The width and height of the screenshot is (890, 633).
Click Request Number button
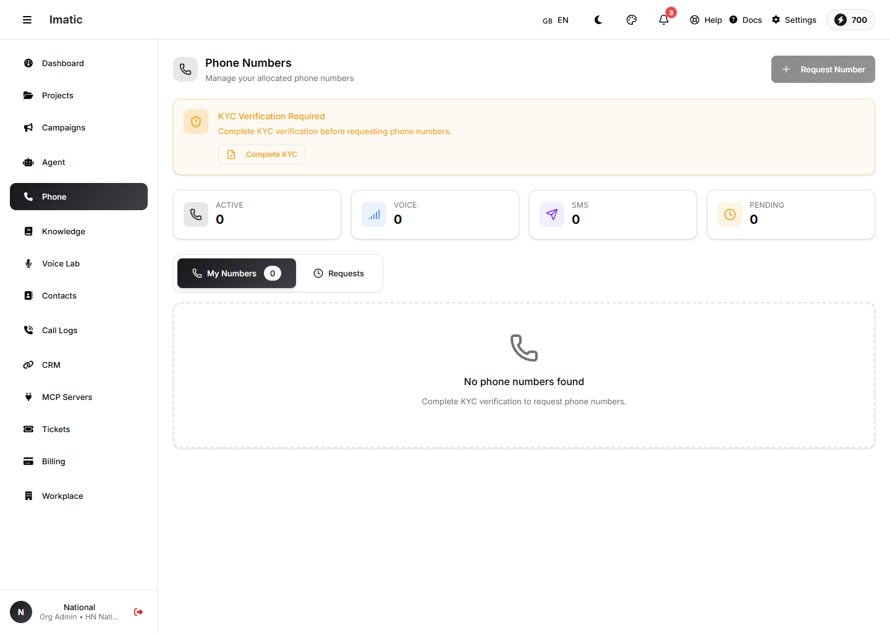(x=823, y=69)
